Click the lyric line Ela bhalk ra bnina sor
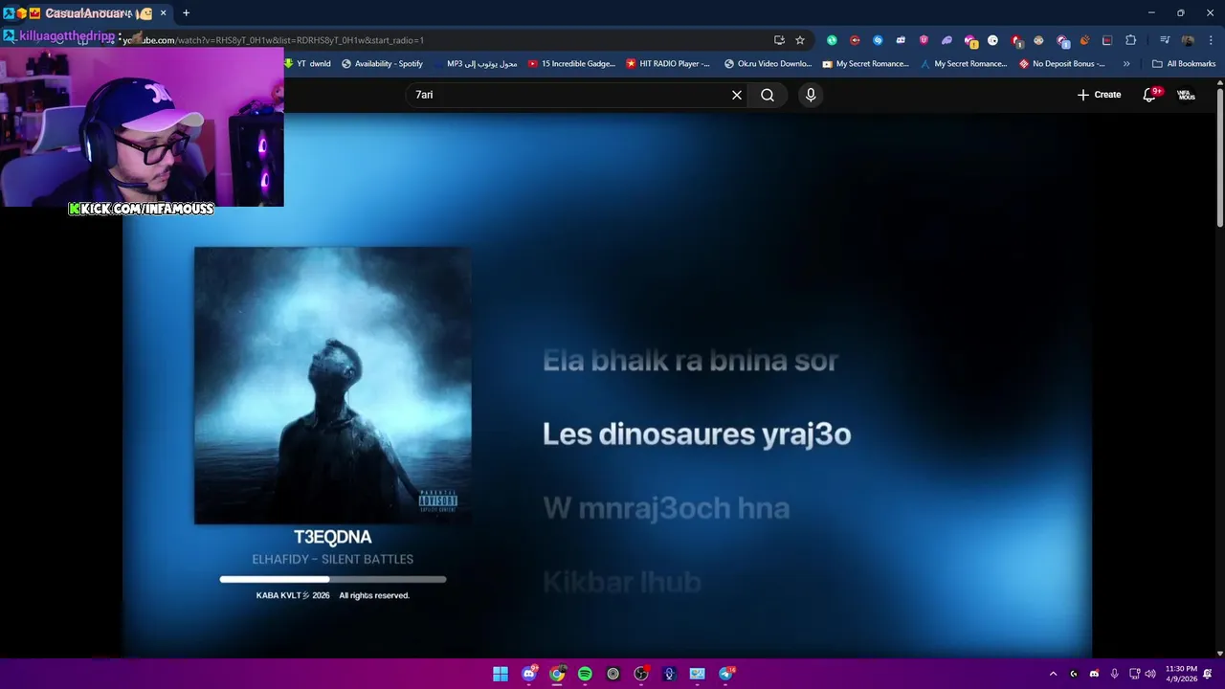Image resolution: width=1225 pixels, height=689 pixels. [x=690, y=361]
